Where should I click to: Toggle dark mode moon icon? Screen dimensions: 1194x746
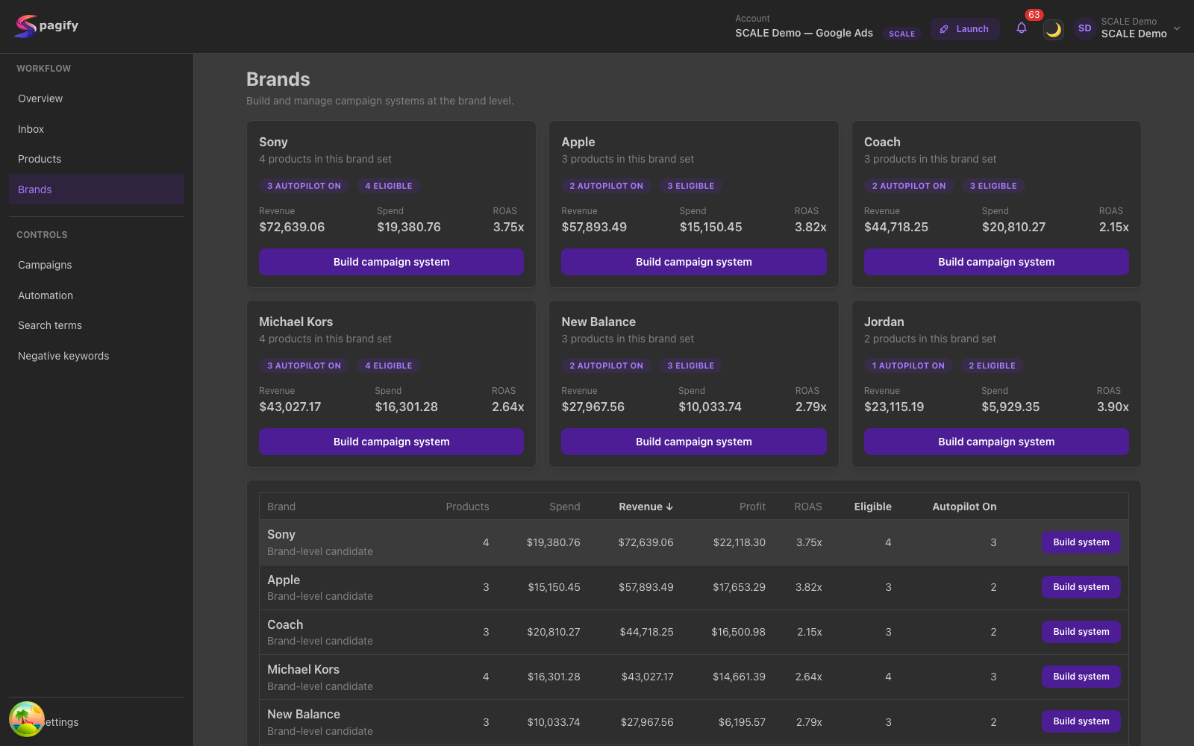1053,29
